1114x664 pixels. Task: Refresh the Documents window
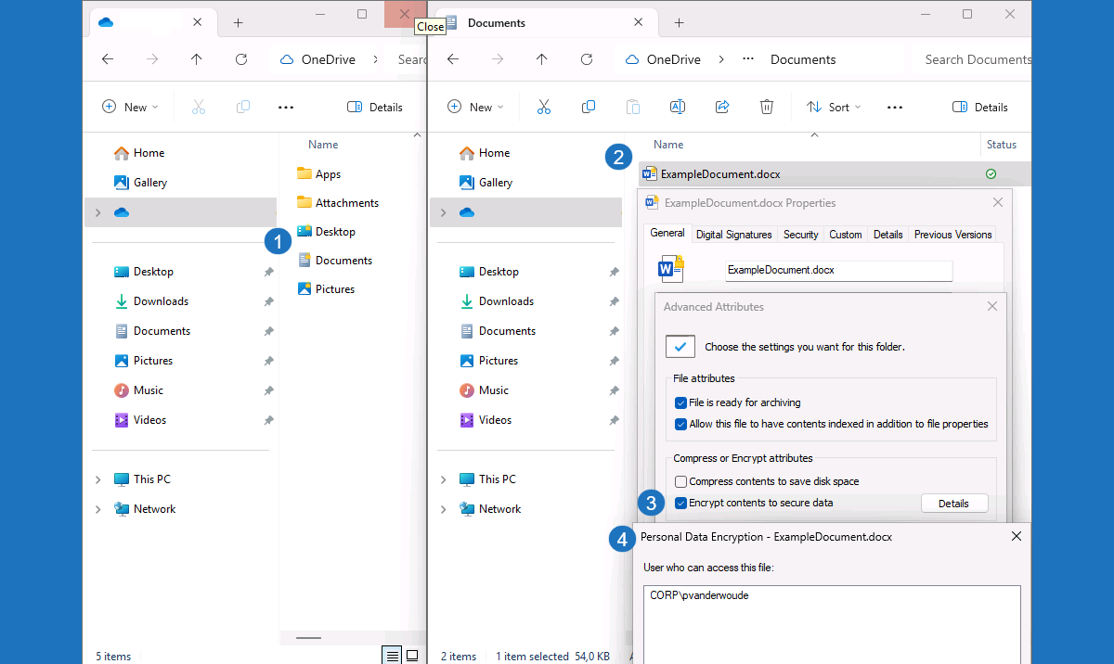(587, 59)
